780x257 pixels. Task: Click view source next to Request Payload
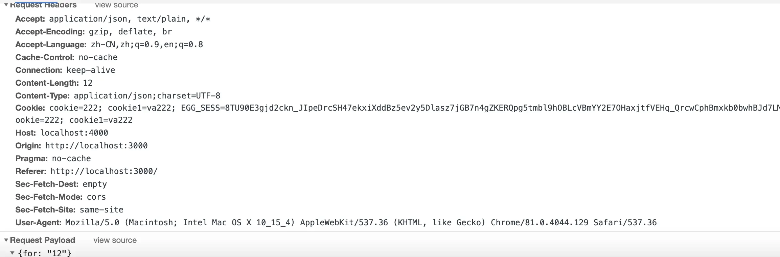115,240
